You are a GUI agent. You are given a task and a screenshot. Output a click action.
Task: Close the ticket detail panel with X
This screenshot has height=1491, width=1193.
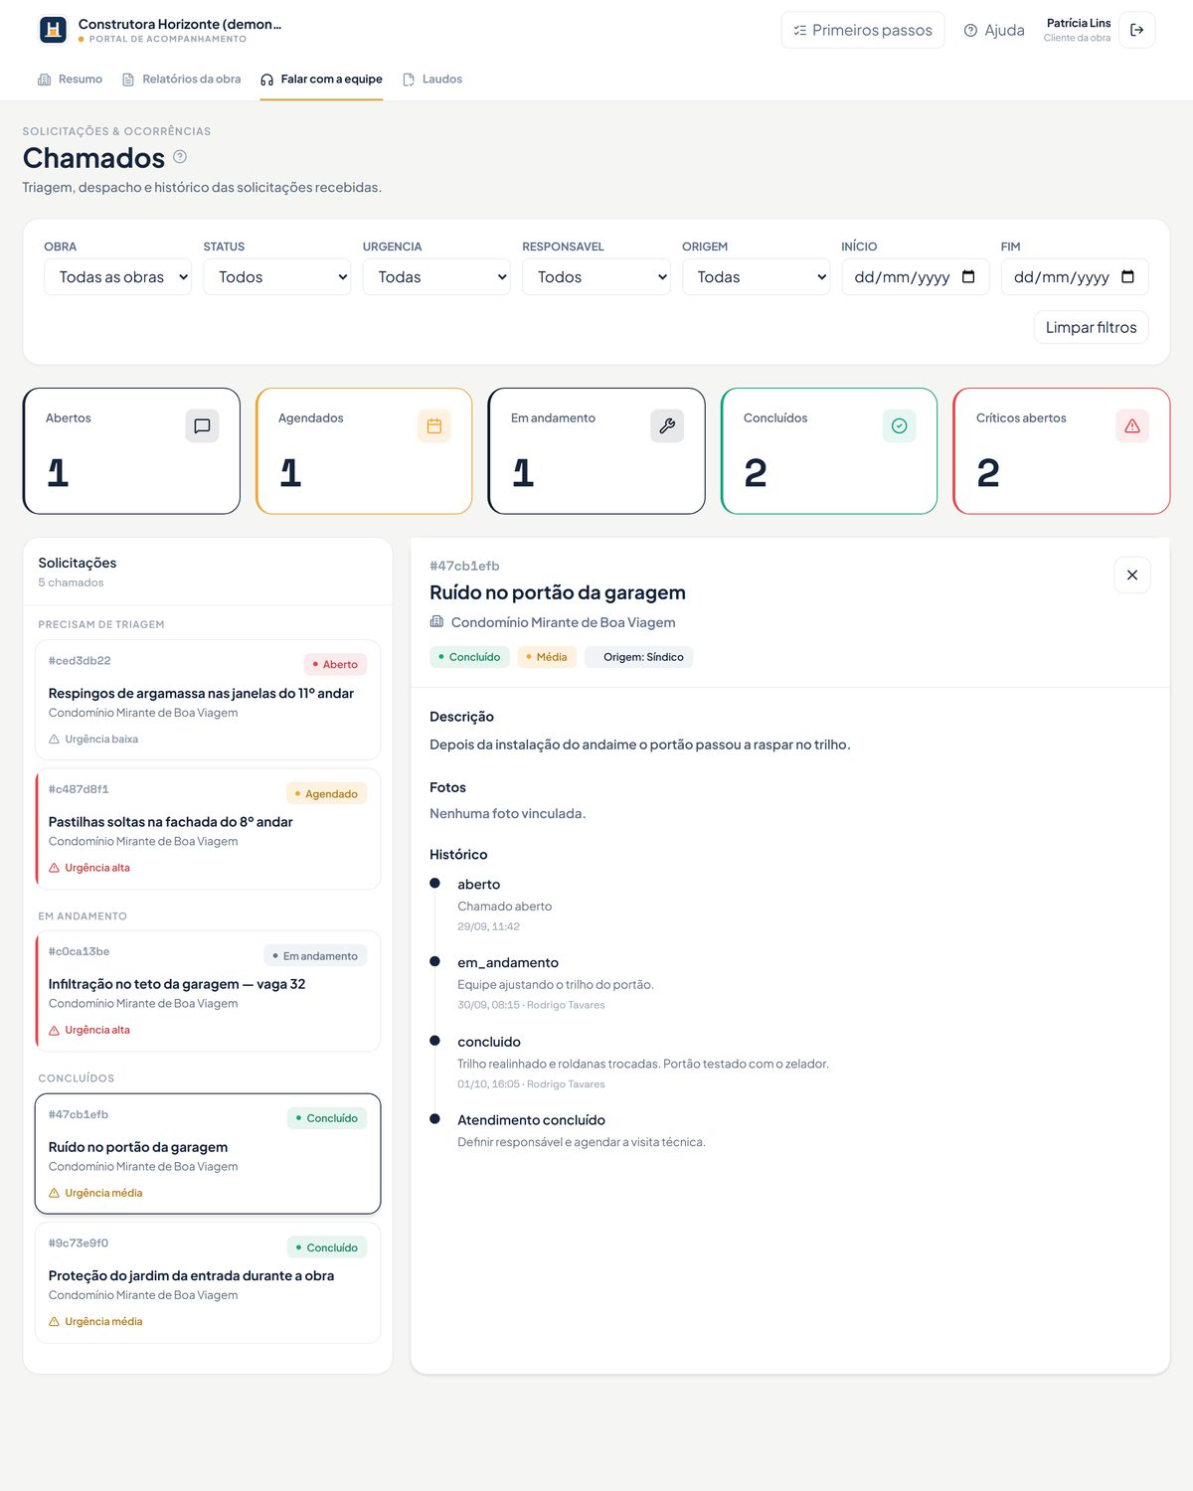coord(1132,575)
